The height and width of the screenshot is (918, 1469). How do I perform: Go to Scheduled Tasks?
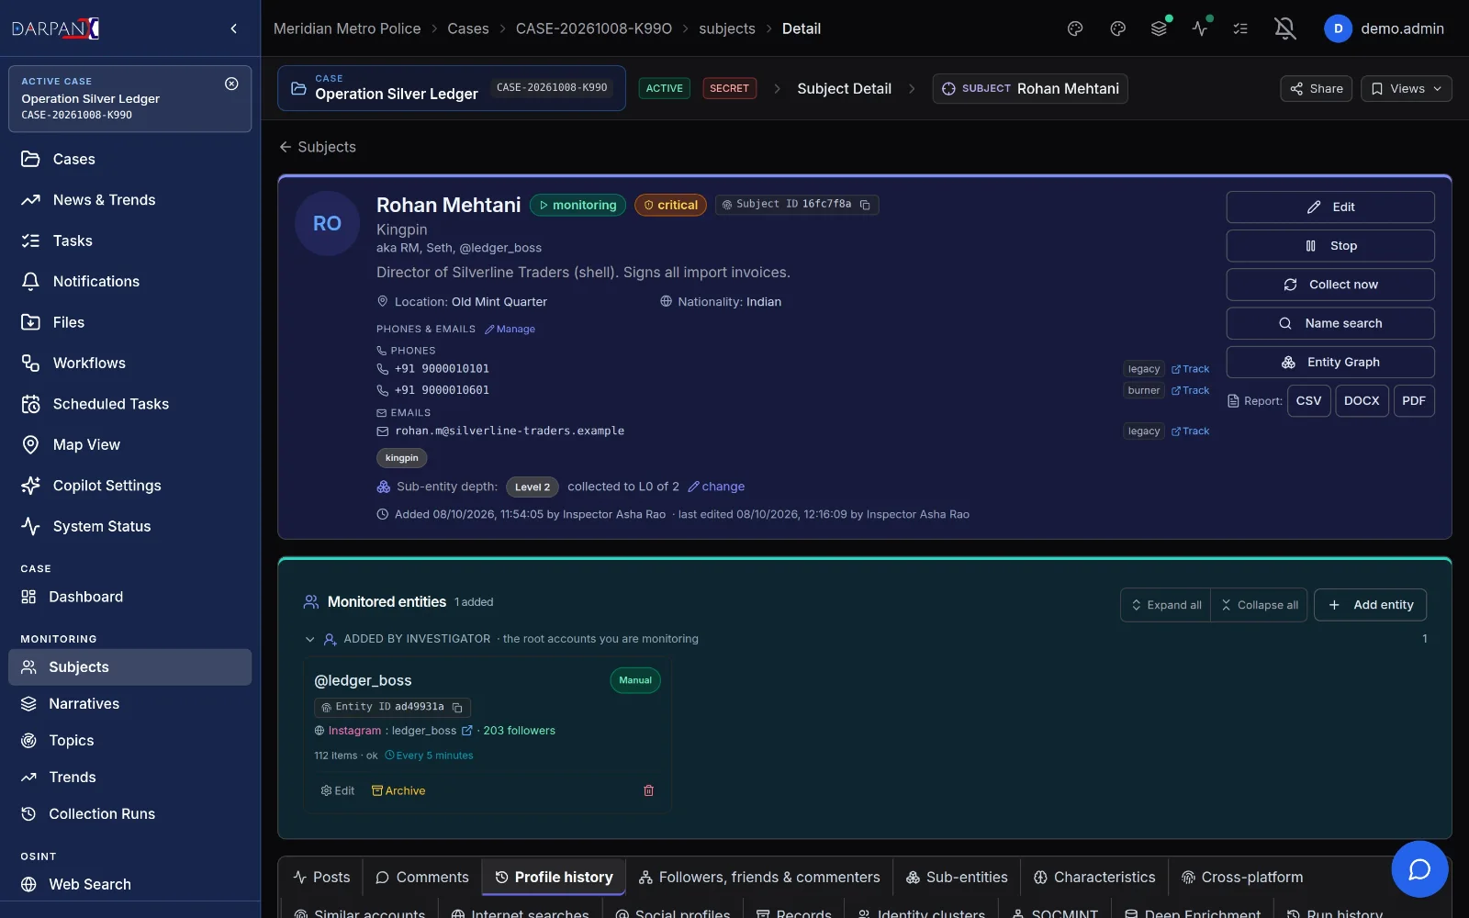[129, 404]
